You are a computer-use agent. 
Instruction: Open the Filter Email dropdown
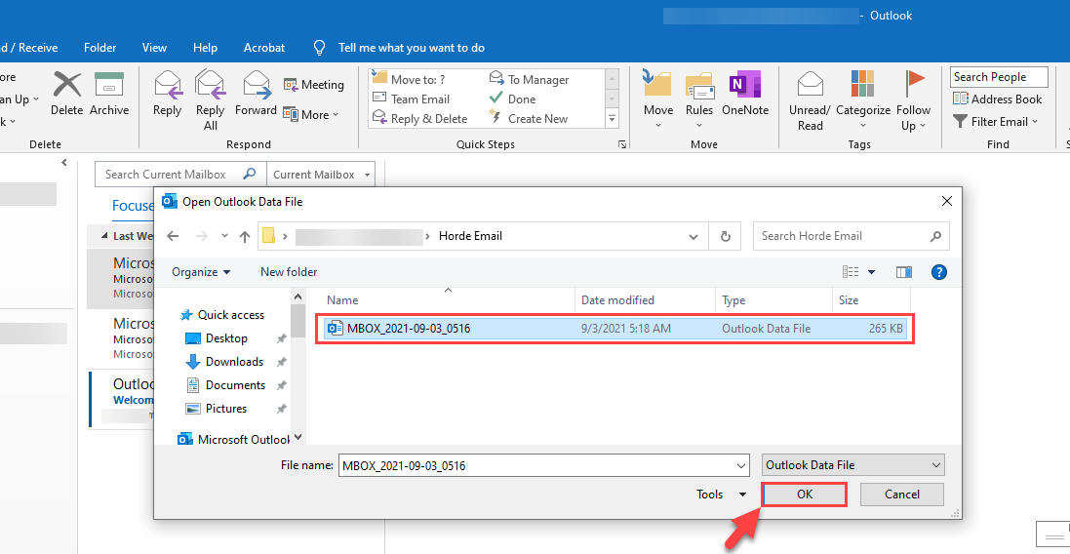[x=996, y=122]
